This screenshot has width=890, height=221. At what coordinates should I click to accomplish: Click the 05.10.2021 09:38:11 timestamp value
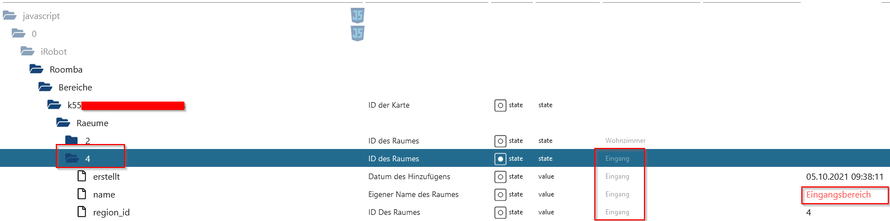[x=845, y=176]
